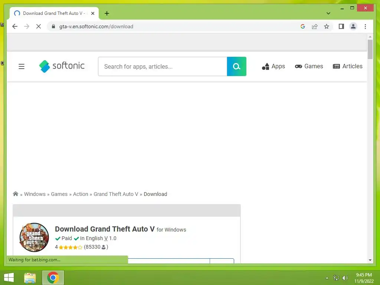The width and height of the screenshot is (380, 285).
Task: Open Grand Theft Auto V breadcrumb link
Action: click(116, 194)
